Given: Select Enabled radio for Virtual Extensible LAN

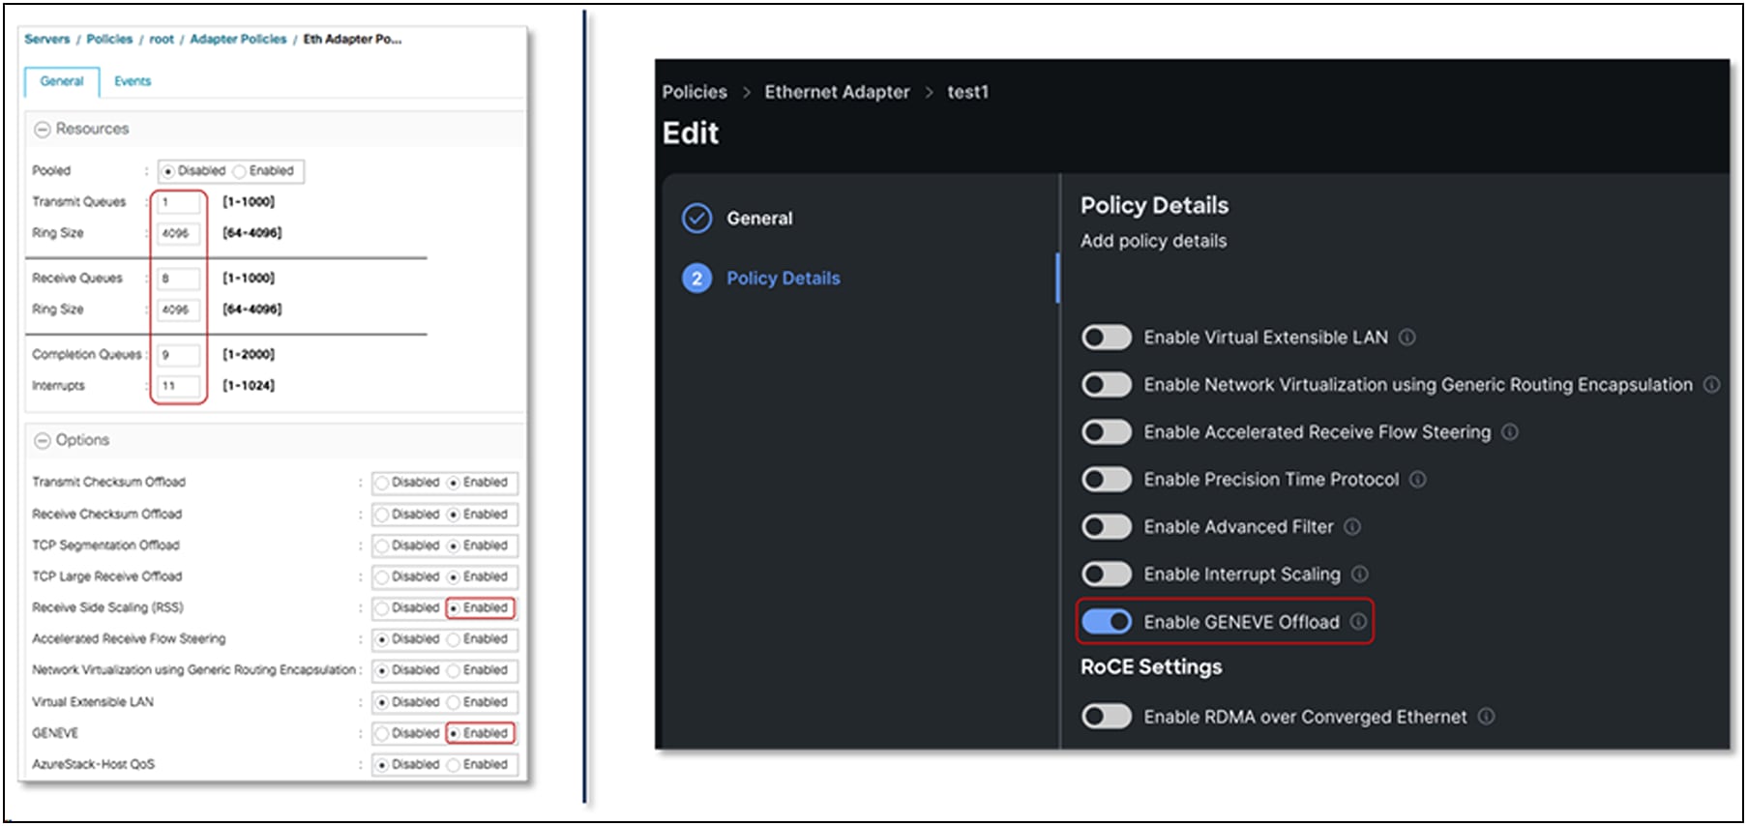Looking at the screenshot, I should coord(453,702).
